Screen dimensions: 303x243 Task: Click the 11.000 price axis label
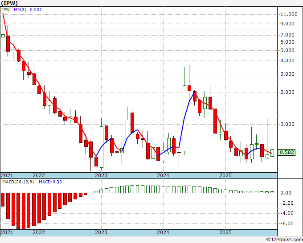click(x=289, y=14)
